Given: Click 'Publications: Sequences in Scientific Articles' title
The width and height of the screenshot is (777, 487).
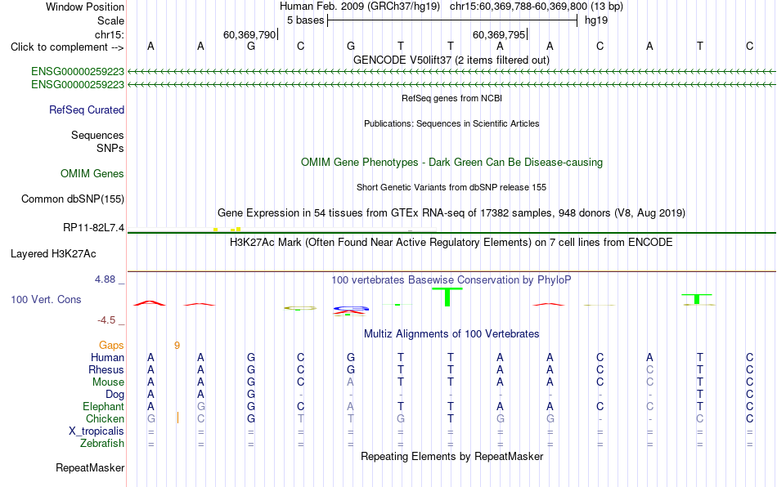Looking at the screenshot, I should click(x=451, y=123).
